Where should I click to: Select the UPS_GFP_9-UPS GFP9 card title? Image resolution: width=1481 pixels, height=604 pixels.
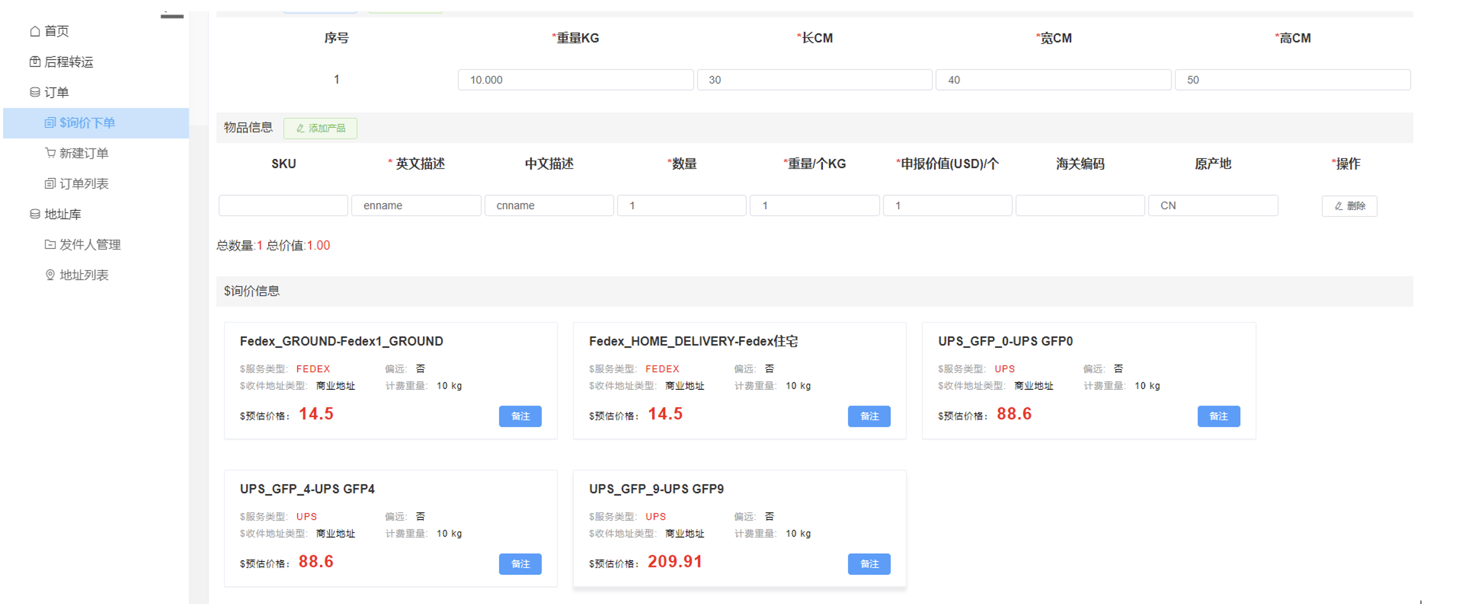coord(656,489)
